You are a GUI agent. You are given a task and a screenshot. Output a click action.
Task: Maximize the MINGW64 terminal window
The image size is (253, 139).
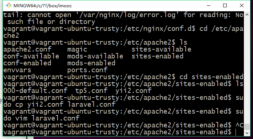(x=225, y=6)
